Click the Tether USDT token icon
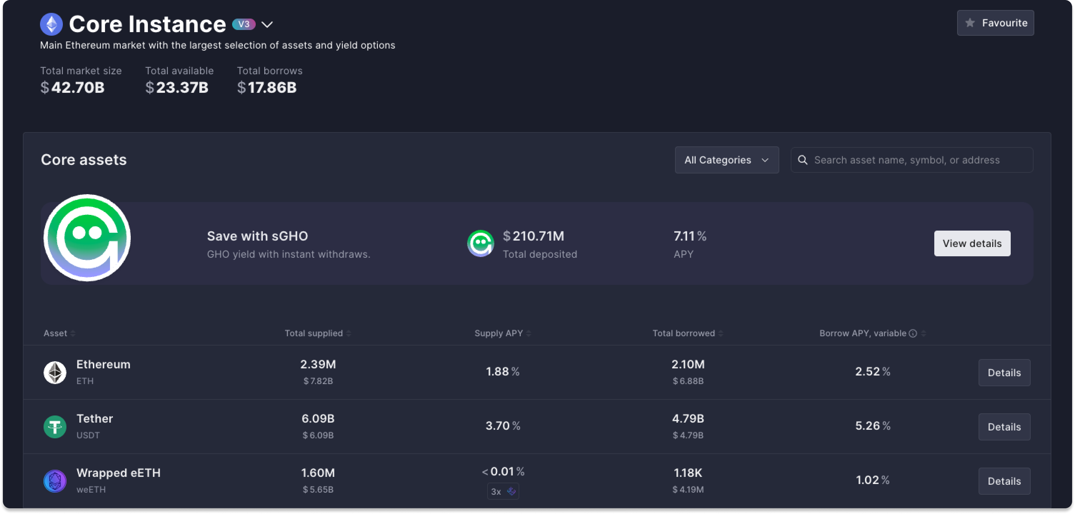This screenshot has height=514, width=1075. [x=55, y=427]
